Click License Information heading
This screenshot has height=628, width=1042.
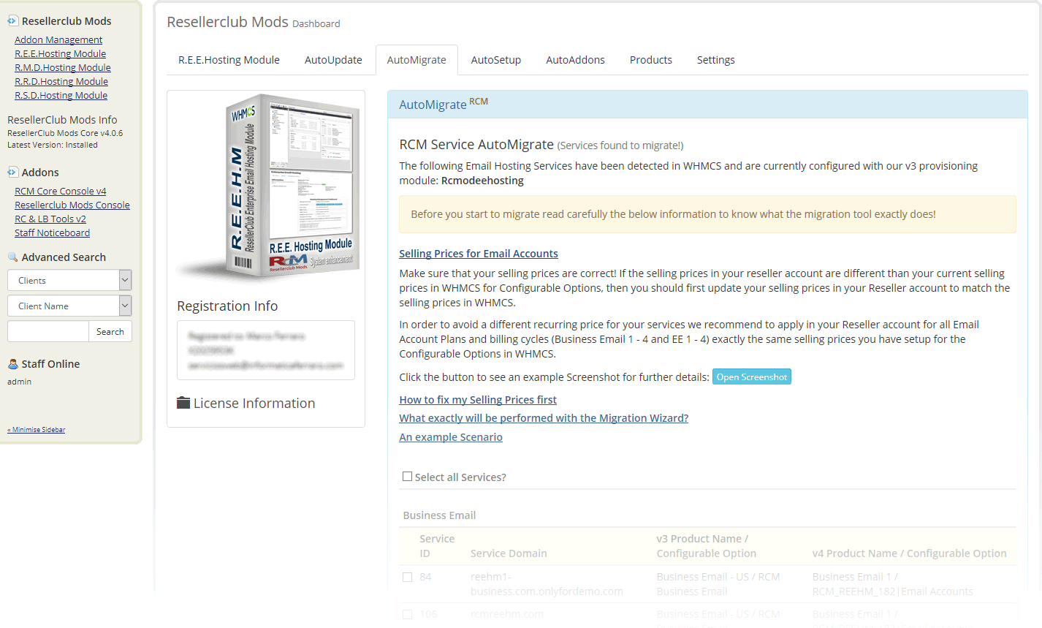pos(254,403)
